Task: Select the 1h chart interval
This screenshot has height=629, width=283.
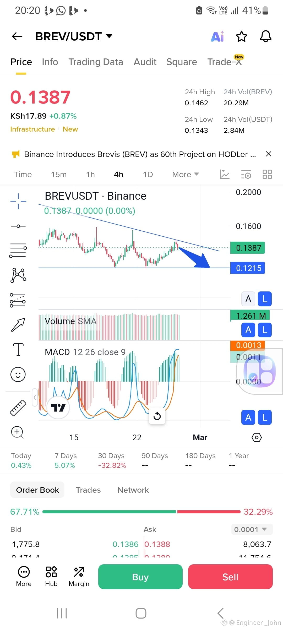Action: (90, 175)
